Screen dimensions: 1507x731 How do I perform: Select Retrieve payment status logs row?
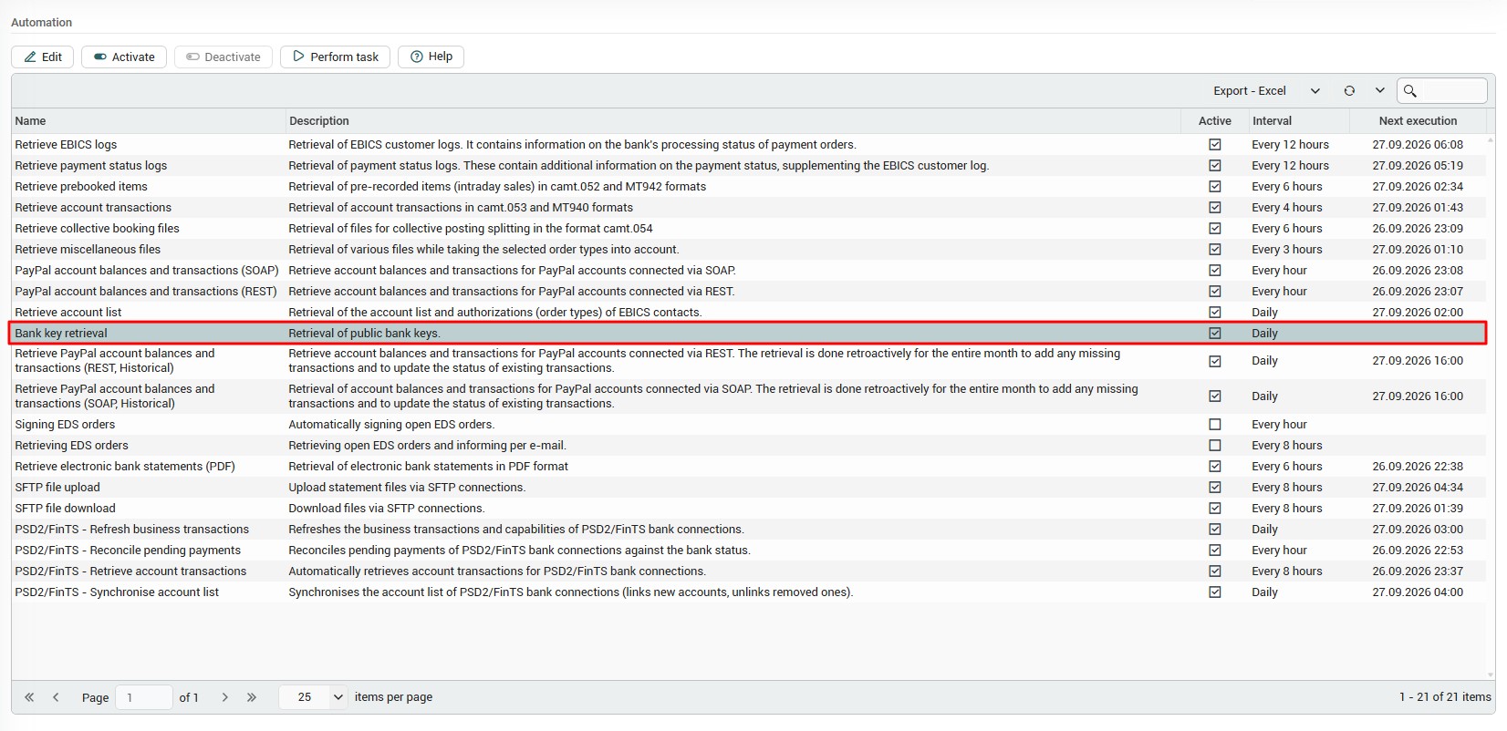749,166
